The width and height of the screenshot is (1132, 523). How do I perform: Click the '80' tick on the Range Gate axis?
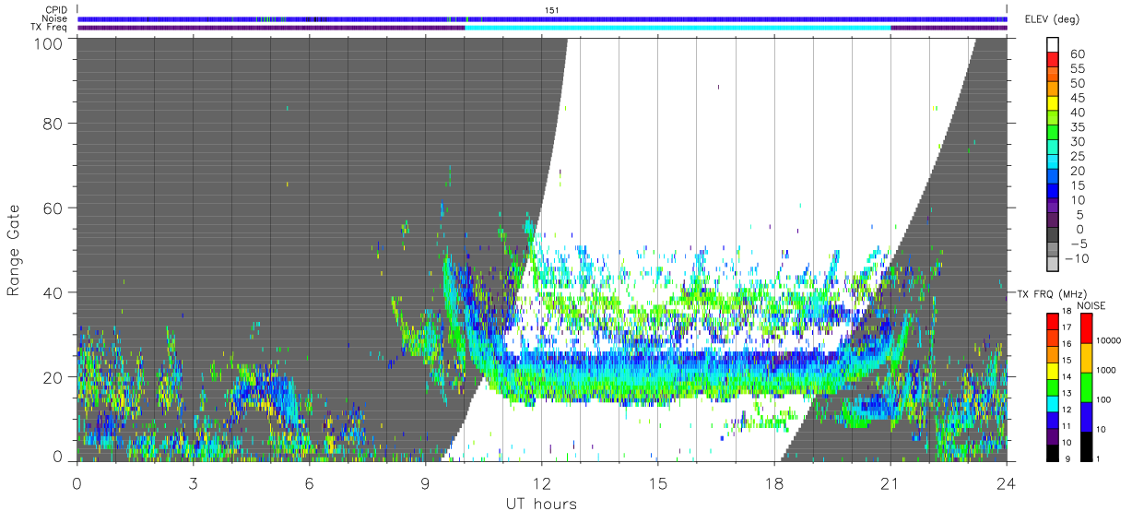pyautogui.click(x=53, y=124)
